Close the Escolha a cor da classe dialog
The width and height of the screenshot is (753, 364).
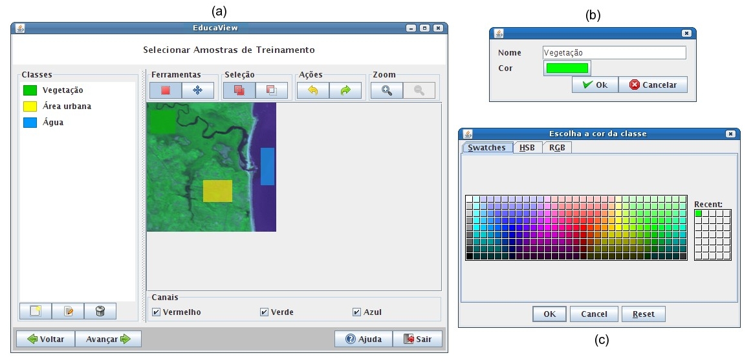730,134
